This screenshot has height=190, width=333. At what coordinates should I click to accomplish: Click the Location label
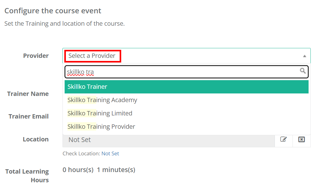[36, 139]
